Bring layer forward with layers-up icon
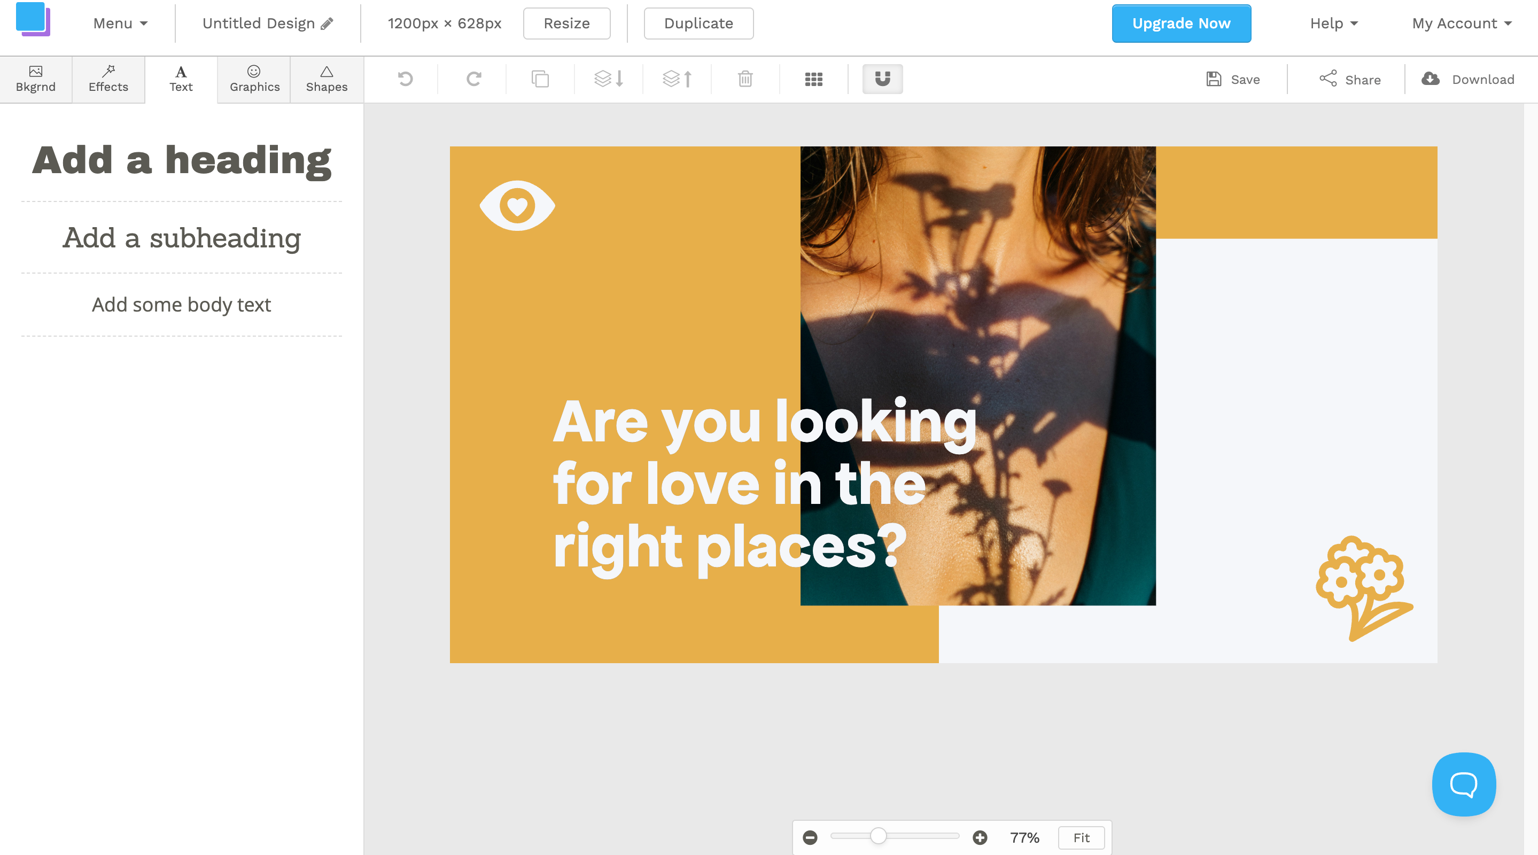Screen dimensions: 1538x855 click(677, 79)
